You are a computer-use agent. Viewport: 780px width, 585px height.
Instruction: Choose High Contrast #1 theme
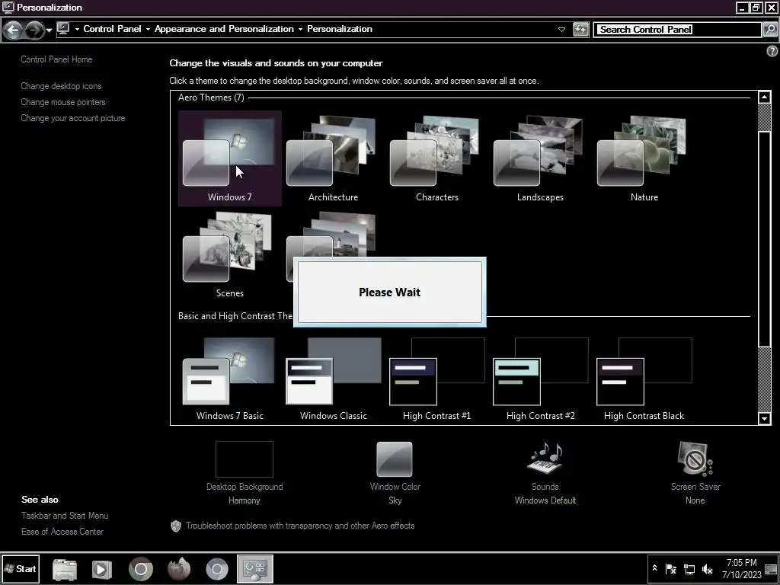pyautogui.click(x=436, y=379)
